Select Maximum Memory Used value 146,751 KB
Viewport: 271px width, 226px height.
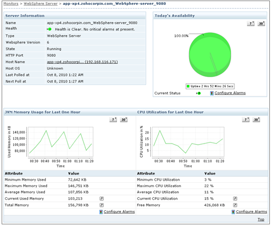click(x=78, y=186)
